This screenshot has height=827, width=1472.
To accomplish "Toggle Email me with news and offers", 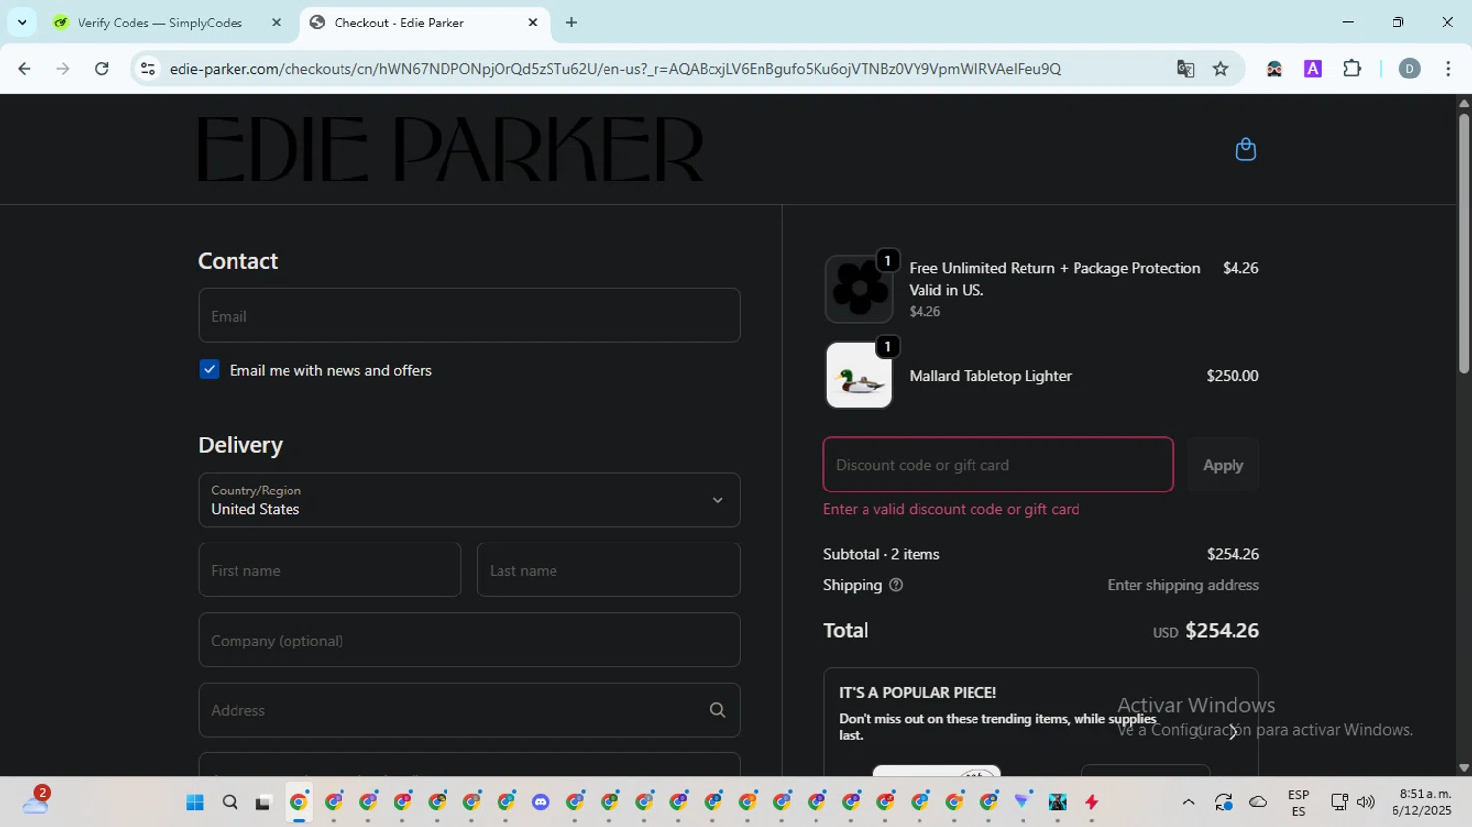I will click(209, 370).
